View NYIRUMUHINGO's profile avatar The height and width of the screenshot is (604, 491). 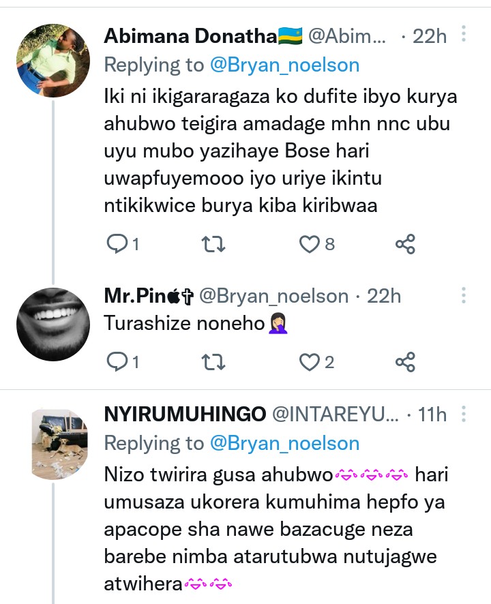click(x=60, y=442)
